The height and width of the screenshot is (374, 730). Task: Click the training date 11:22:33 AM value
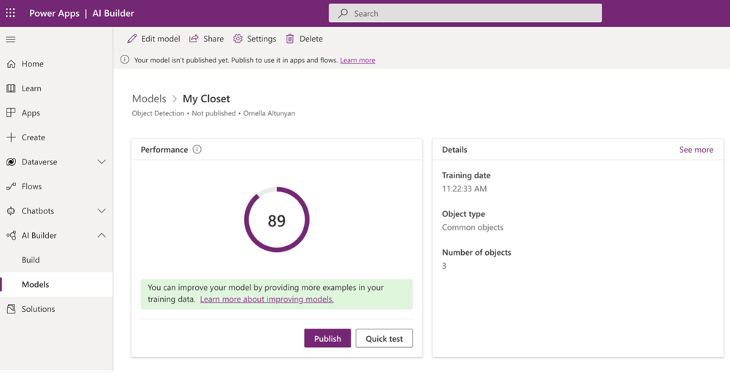tap(464, 189)
